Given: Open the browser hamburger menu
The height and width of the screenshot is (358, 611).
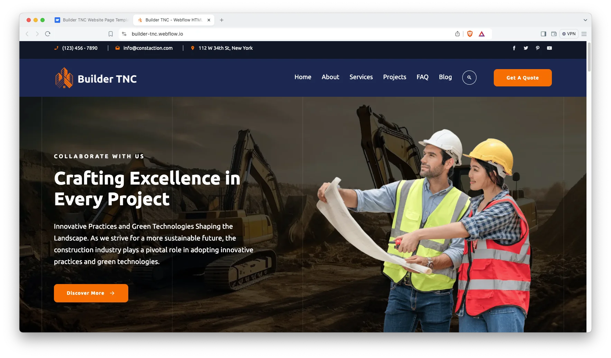Looking at the screenshot, I should coord(584,34).
